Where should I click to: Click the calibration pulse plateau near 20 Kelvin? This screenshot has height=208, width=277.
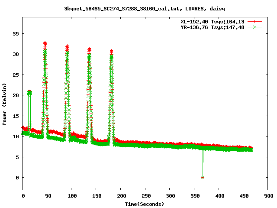pyautogui.click(x=29, y=92)
